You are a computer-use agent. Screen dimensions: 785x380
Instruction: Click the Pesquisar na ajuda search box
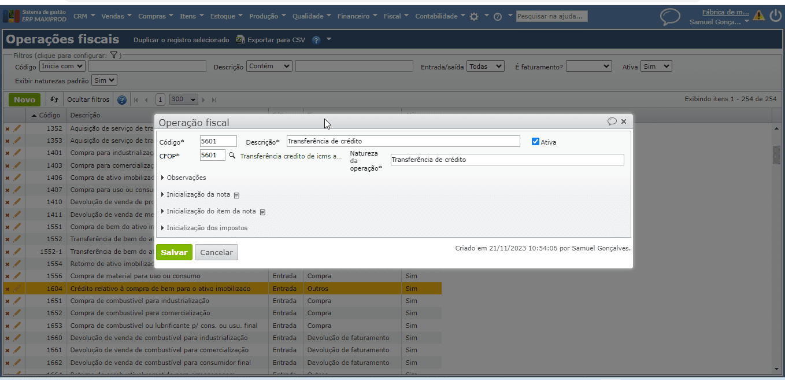tap(551, 16)
